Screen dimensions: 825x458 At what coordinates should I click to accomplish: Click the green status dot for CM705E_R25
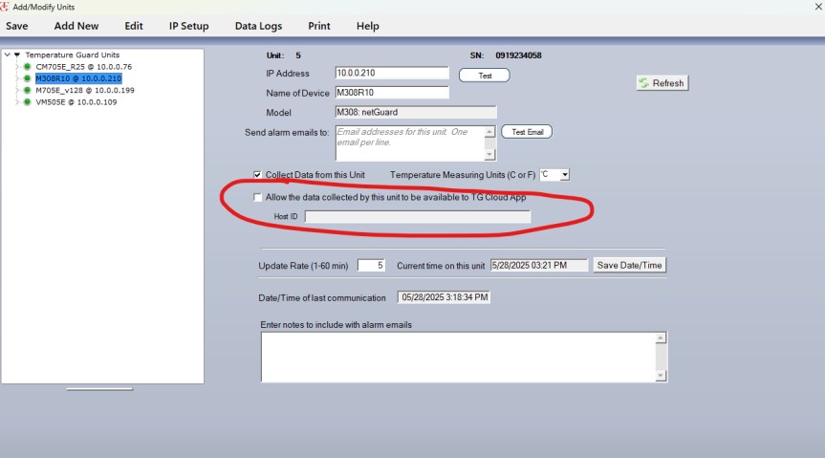(x=27, y=67)
